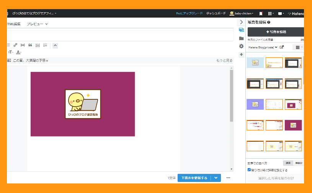Image resolution: width=312 pixels, height=193 pixels.
Task: Click the insert link icon in editor toolbar
Action: click(15, 45)
